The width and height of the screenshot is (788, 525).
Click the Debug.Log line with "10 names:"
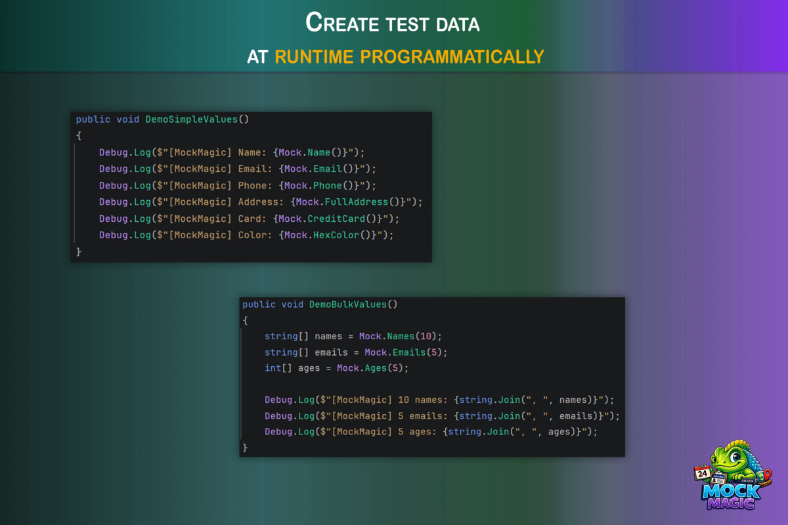pos(439,400)
